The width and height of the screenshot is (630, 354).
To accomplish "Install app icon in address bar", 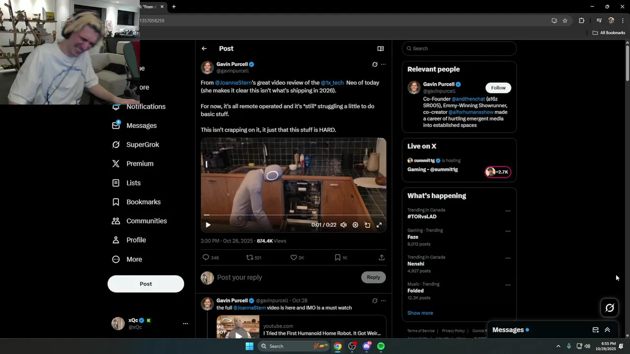I will (x=554, y=21).
